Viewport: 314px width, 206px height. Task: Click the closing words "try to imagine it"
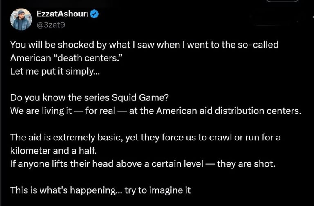point(157,190)
